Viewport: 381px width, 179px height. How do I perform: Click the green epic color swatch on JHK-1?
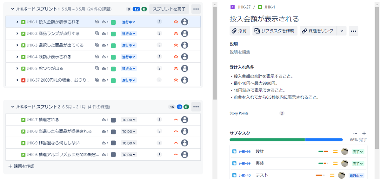point(113,22)
